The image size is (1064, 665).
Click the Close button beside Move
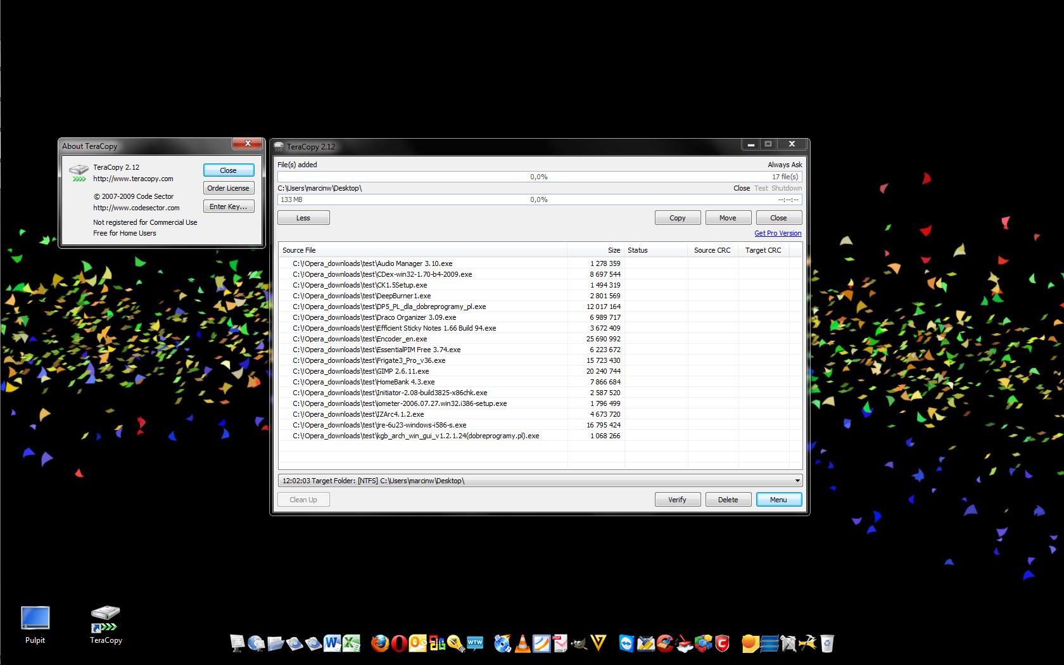click(779, 218)
